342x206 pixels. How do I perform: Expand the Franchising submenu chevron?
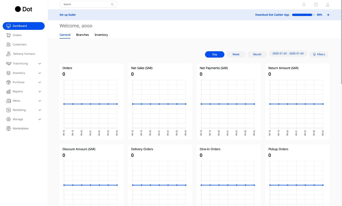click(x=40, y=64)
